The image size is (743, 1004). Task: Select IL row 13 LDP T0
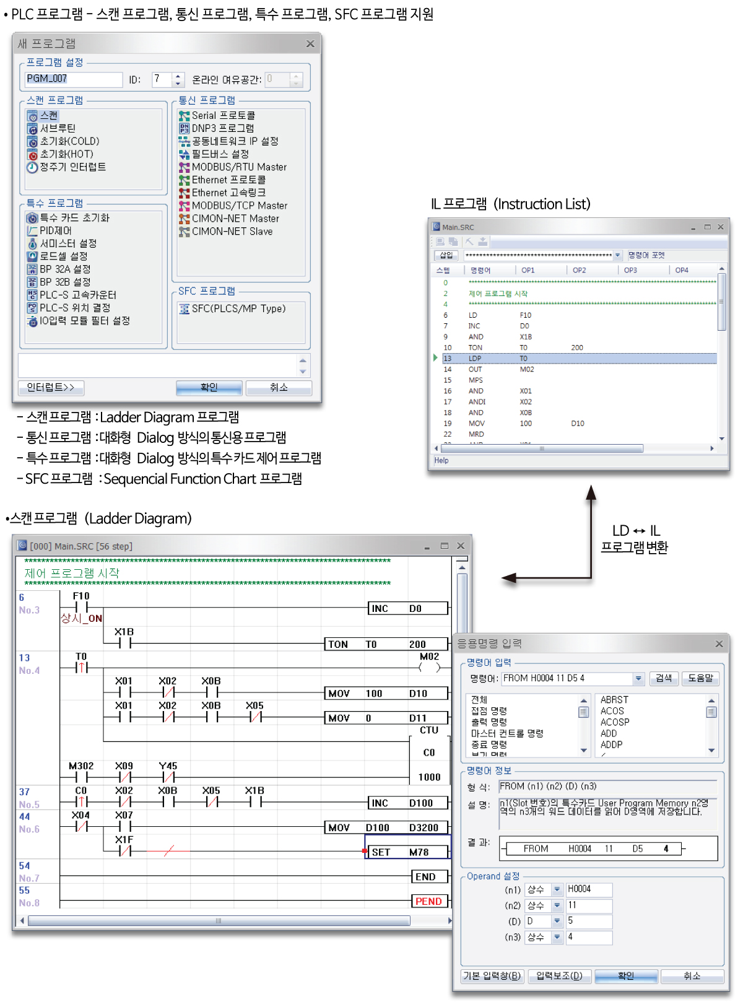point(578,359)
